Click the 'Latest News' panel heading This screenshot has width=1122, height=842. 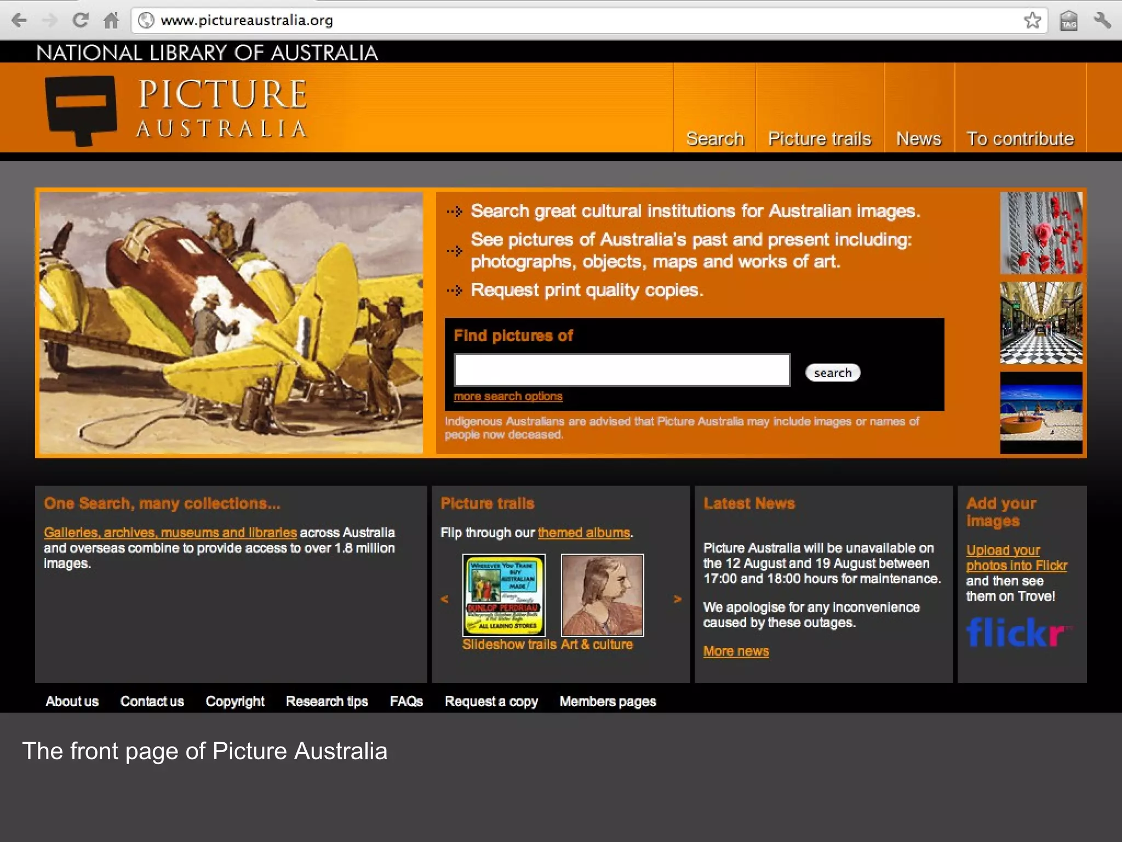coord(749,503)
